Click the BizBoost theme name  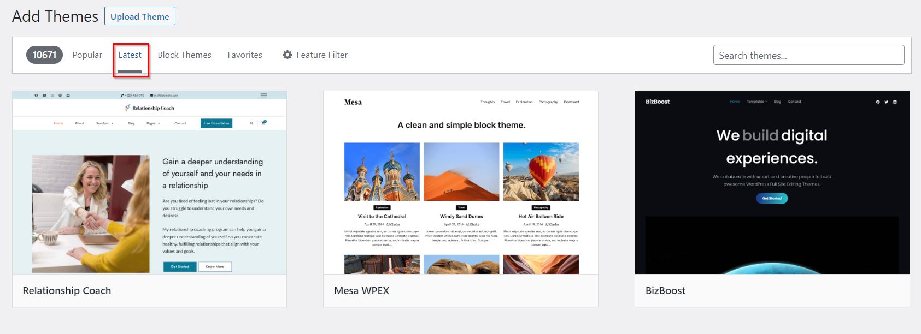point(665,291)
